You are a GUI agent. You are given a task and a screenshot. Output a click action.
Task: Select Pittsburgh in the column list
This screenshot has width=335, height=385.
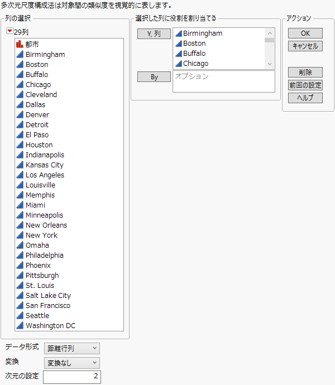[x=42, y=276]
